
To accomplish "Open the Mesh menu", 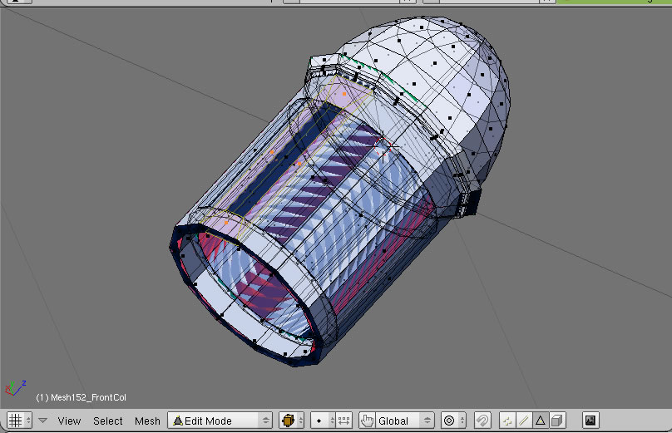I will (147, 421).
